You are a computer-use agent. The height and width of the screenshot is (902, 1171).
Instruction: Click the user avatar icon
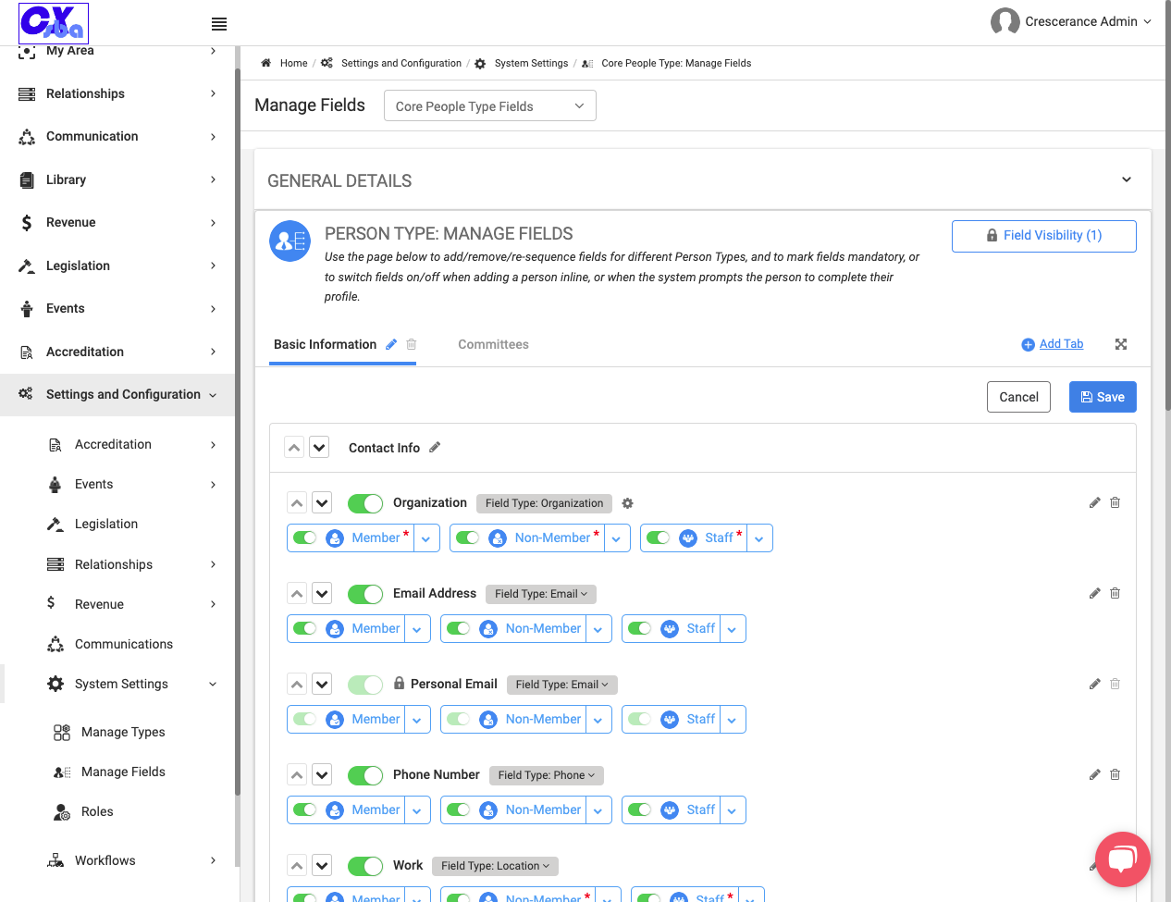pos(1005,21)
